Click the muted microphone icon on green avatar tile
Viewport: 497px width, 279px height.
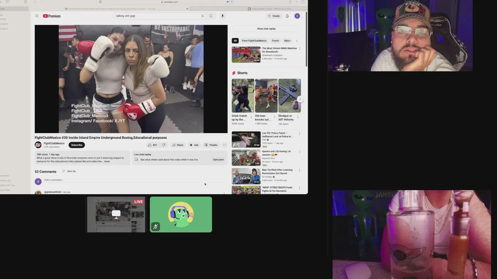click(155, 227)
